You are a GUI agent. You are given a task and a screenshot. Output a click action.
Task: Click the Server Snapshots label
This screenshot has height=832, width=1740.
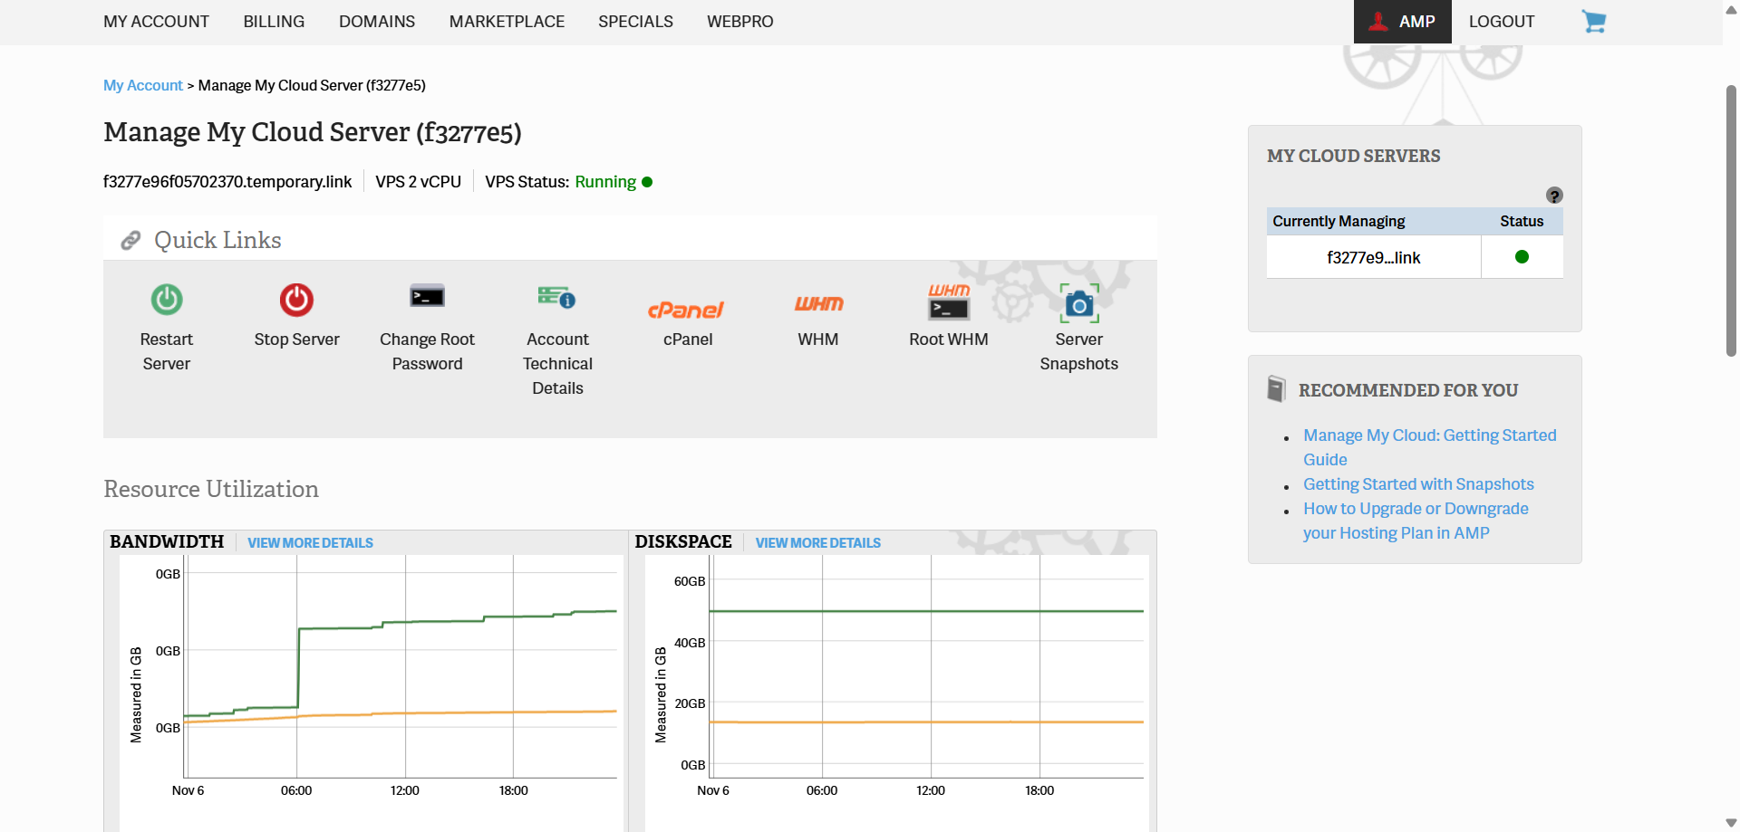point(1078,351)
